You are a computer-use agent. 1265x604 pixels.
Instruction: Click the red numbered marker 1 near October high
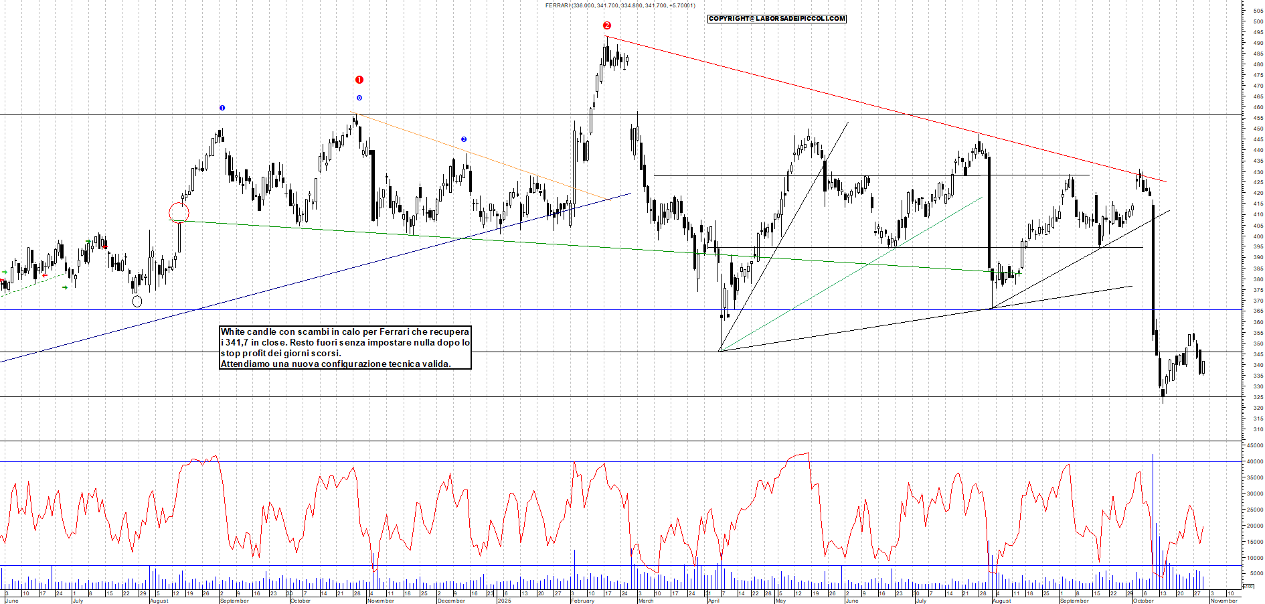point(359,78)
